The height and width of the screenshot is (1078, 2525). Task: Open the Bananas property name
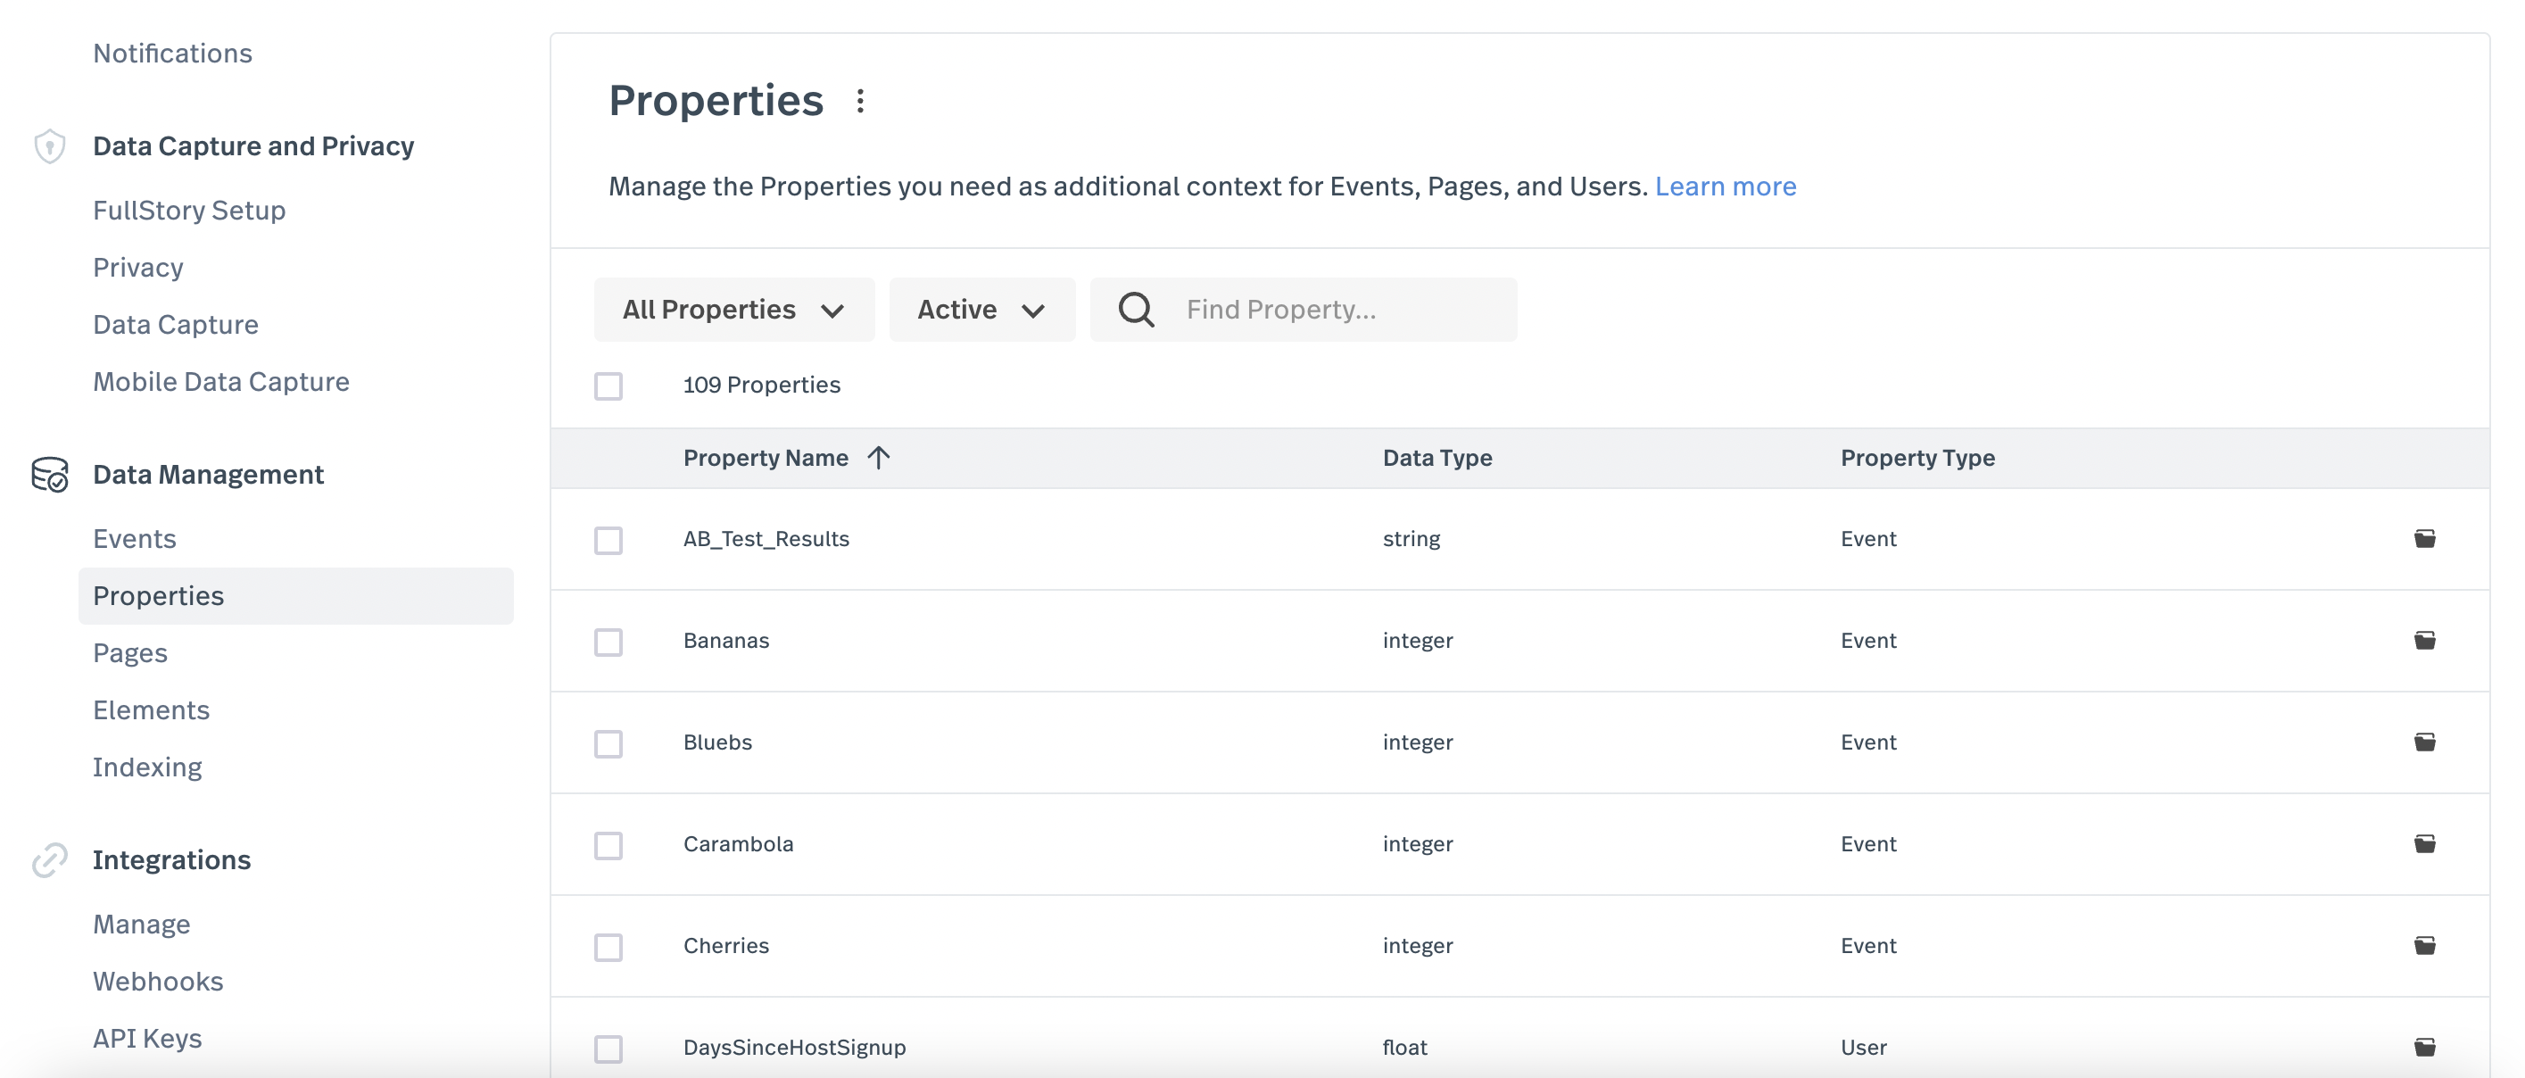[x=725, y=640]
